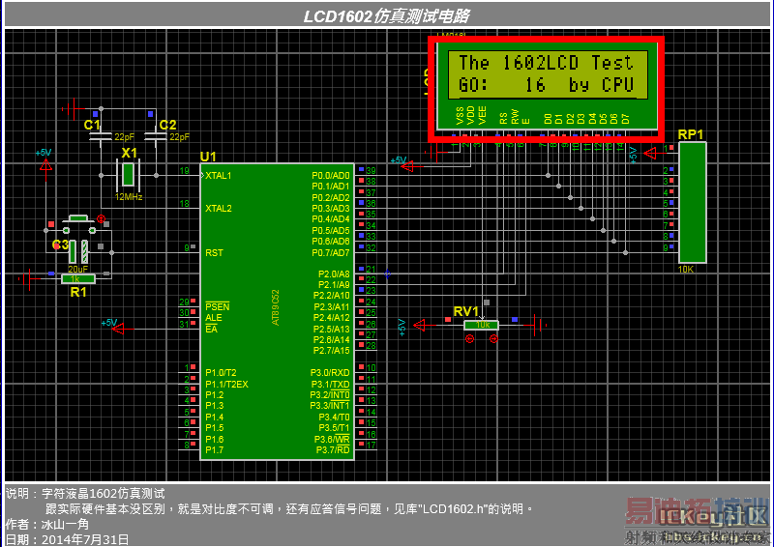Image resolution: width=774 pixels, height=547 pixels.
Task: Click the D7 pin label on the LCD
Action: 626,118
